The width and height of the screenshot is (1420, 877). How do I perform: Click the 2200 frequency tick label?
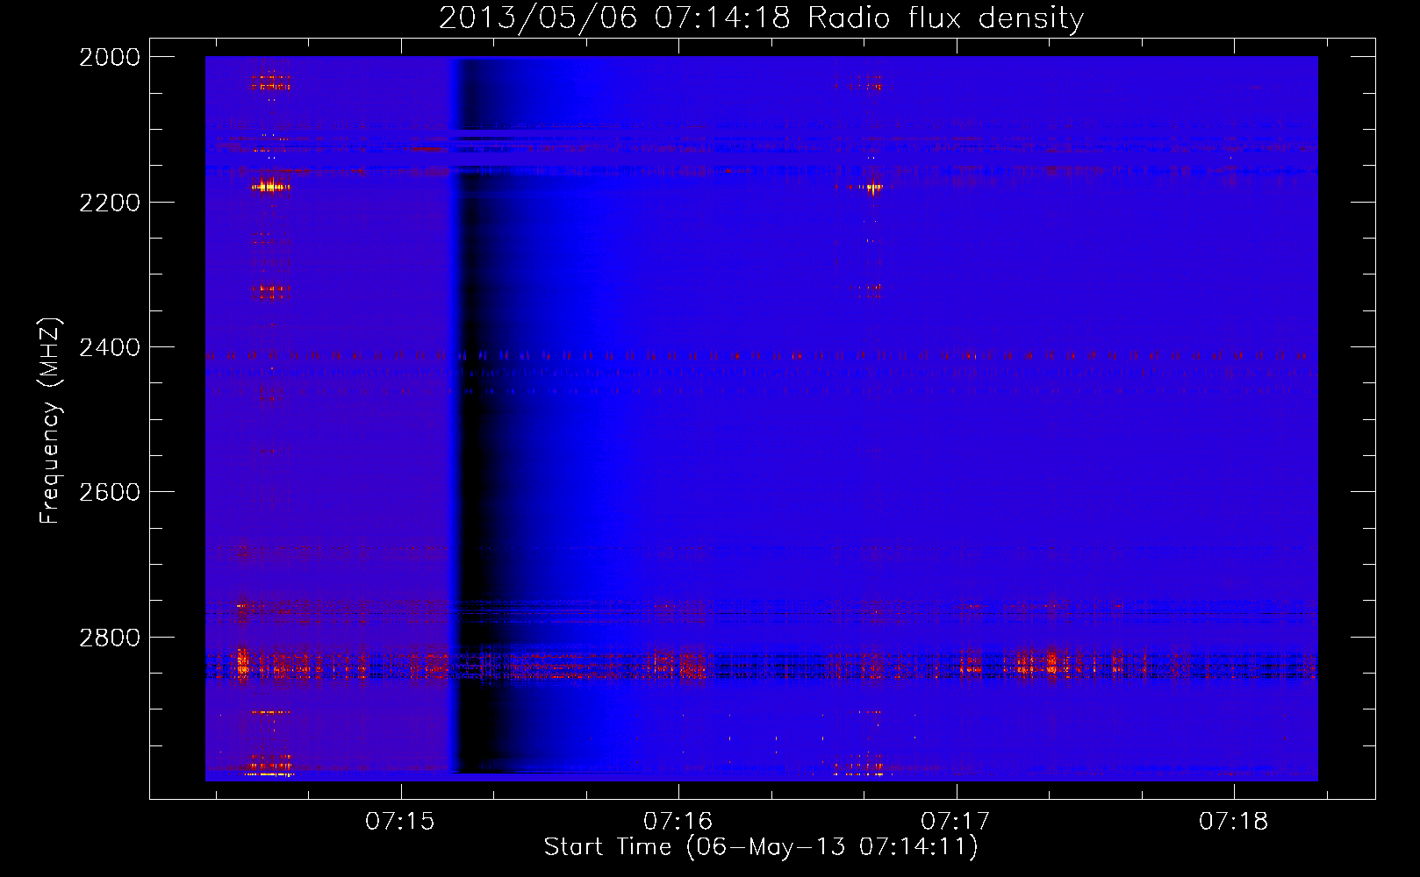[x=110, y=203]
